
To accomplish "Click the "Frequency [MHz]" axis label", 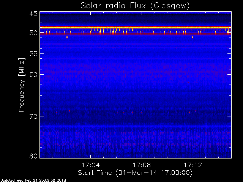I will (22, 85).
